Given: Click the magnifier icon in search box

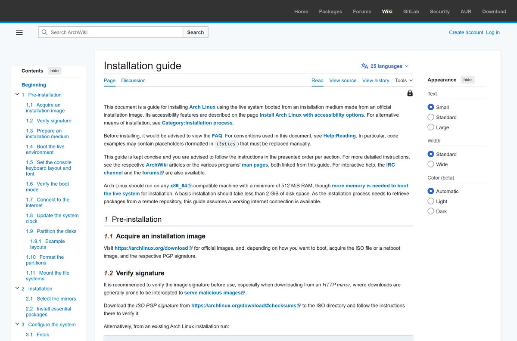Looking at the screenshot, I should coord(44,32).
